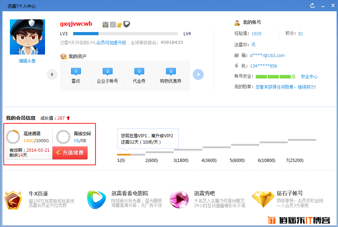Viewport: 338px width, 227px height.
Task: Click the 钻石子帐号 diamond icon
Action: (263, 200)
